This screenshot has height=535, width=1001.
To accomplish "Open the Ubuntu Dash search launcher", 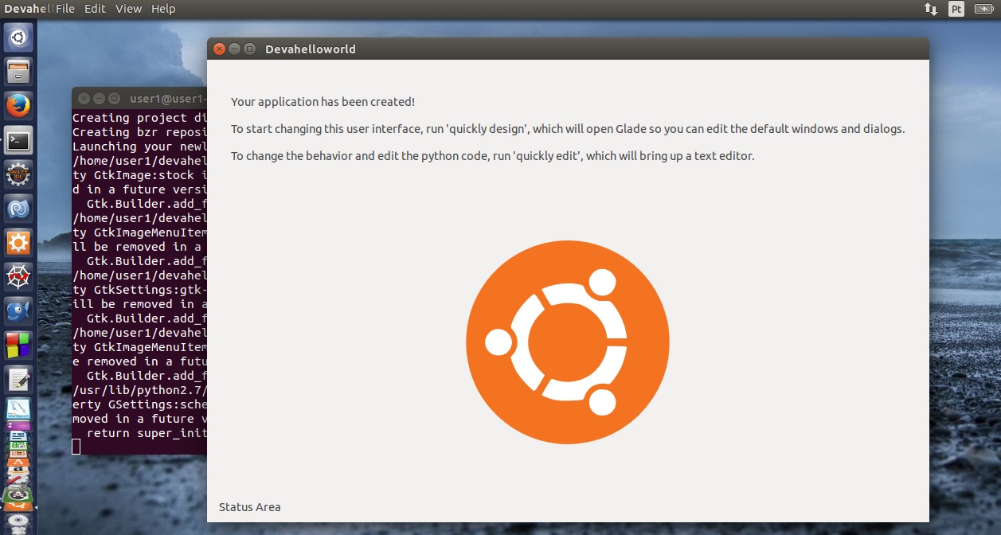I will [x=18, y=37].
